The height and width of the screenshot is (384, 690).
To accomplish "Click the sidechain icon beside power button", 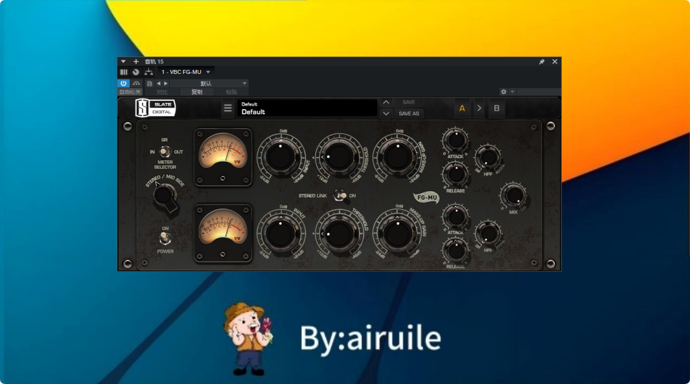I will (136, 83).
